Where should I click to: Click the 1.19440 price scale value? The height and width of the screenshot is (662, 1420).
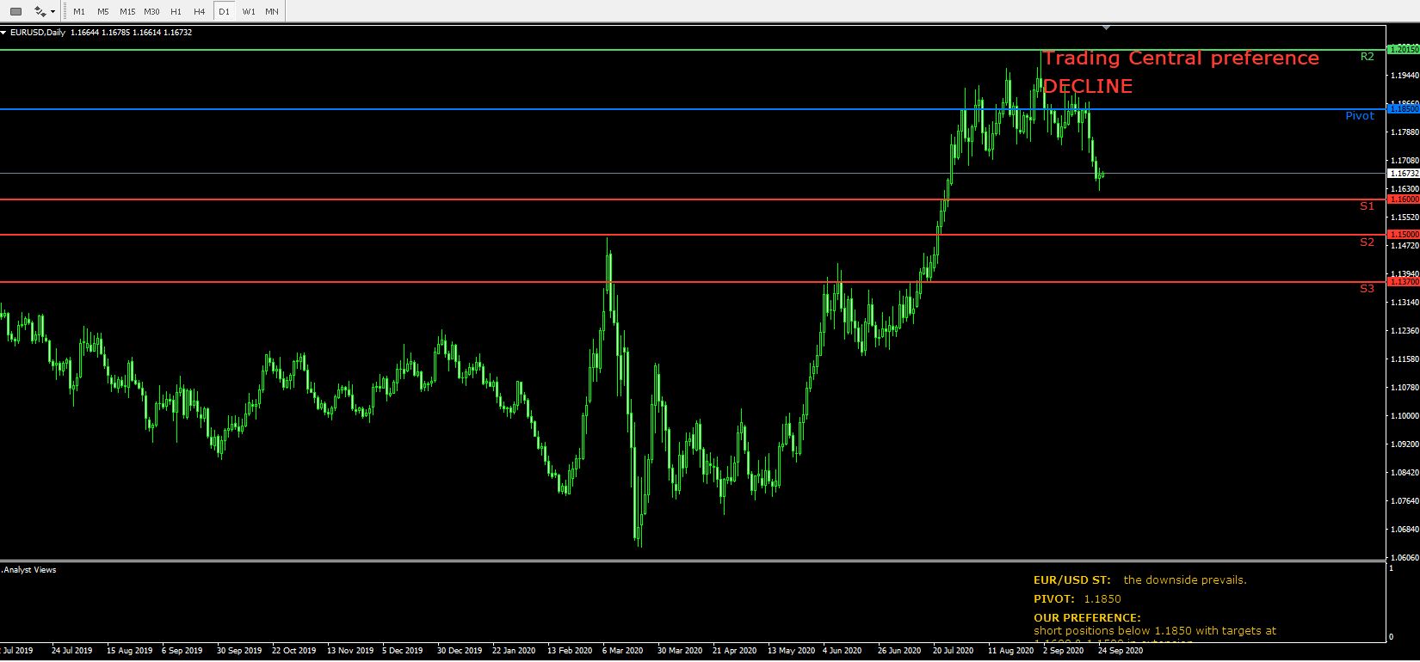1404,76
